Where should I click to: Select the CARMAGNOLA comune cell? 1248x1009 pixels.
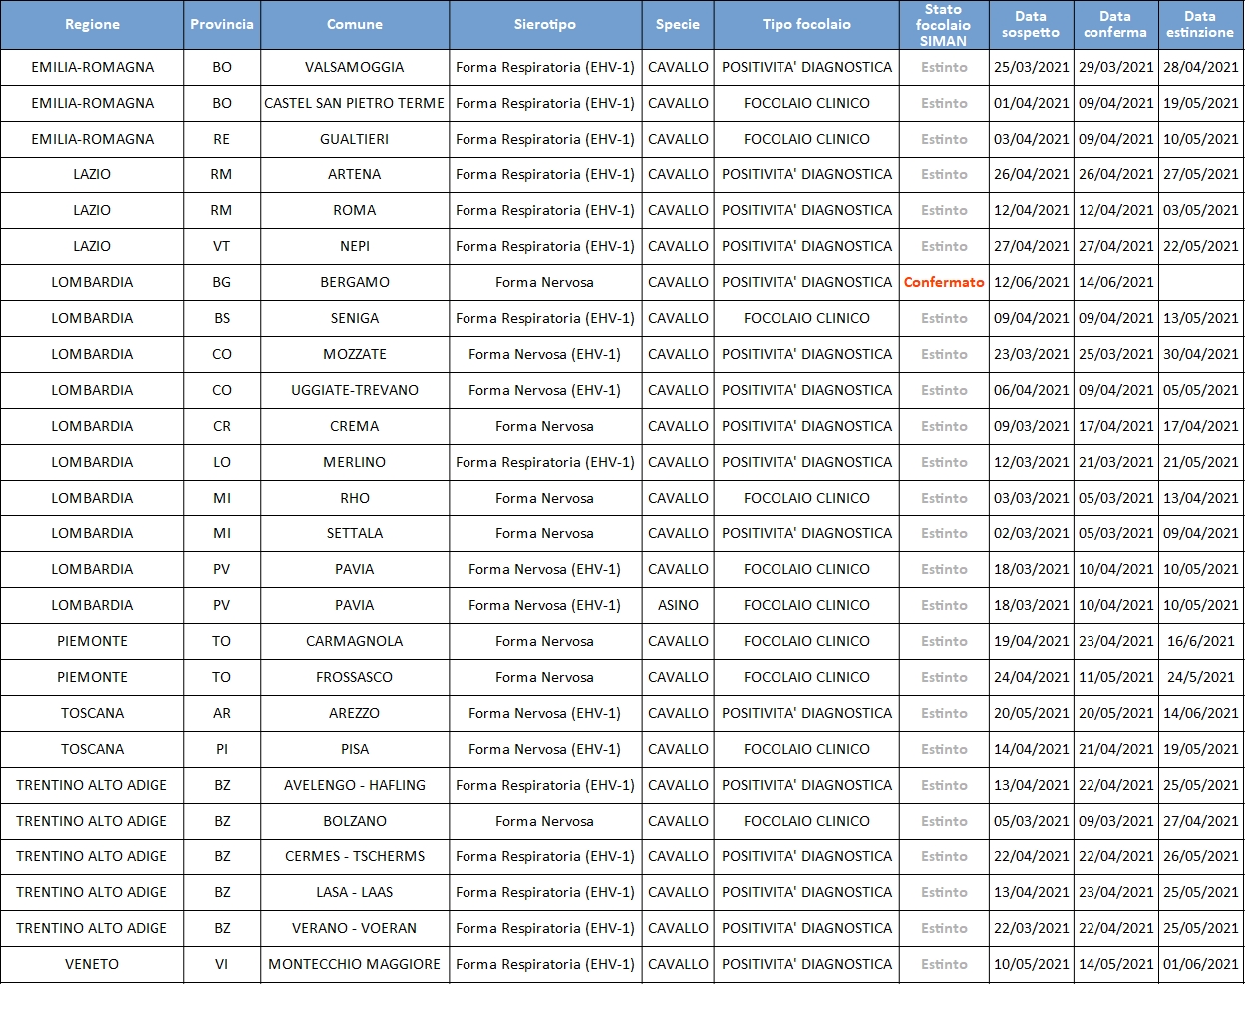click(354, 641)
